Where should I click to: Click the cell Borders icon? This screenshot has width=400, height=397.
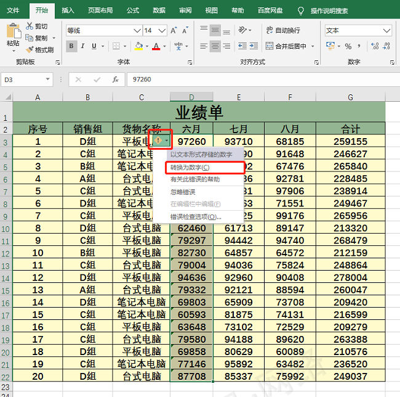click(116, 46)
